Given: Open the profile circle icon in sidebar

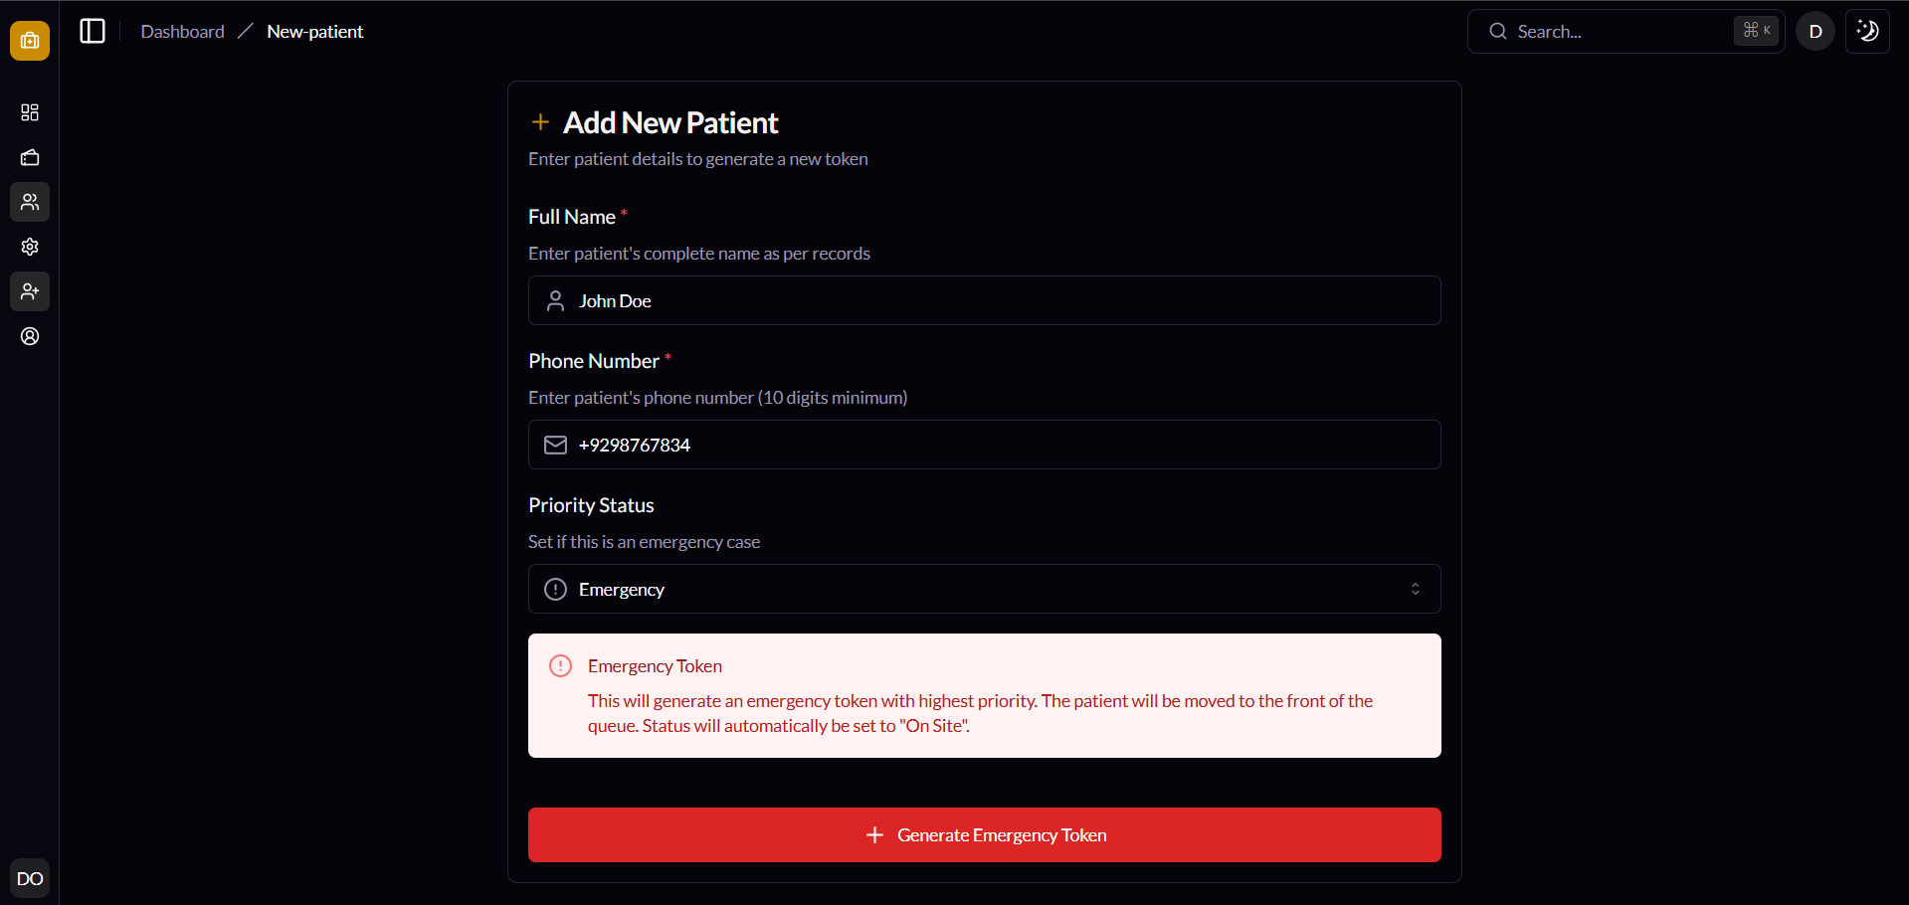Looking at the screenshot, I should (30, 336).
